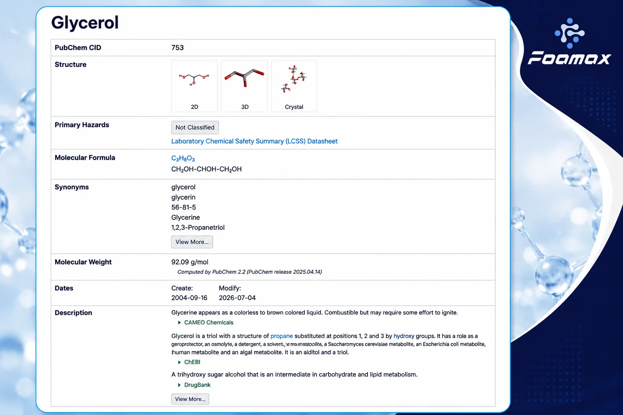Click the Description row label

[x=73, y=313]
